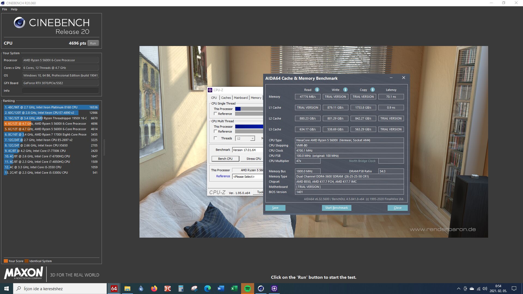Viewport: 523px width, 294px height.
Task: Launch Firefox from the taskbar
Action: pos(154,289)
